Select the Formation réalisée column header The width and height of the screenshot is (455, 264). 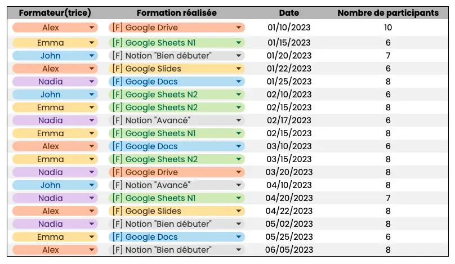click(x=177, y=13)
